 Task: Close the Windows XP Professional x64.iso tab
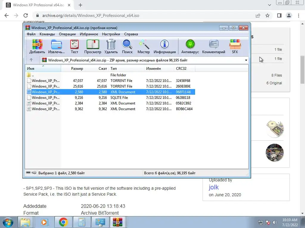coord(69,5)
